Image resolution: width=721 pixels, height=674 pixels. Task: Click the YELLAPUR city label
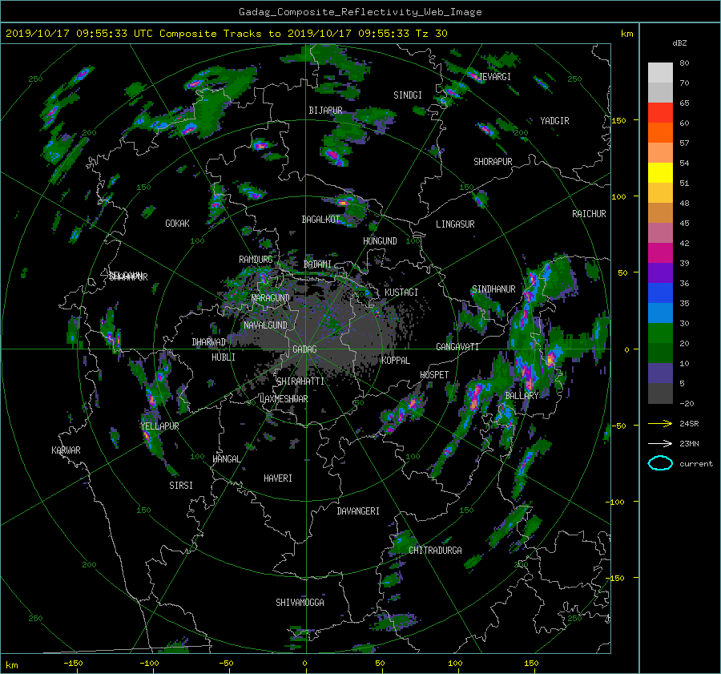pos(160,426)
